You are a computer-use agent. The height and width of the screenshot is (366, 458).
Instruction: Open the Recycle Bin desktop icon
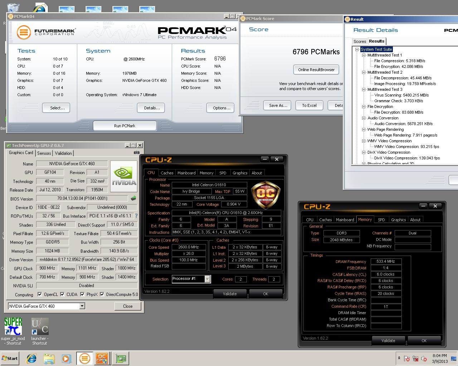pos(13,7)
